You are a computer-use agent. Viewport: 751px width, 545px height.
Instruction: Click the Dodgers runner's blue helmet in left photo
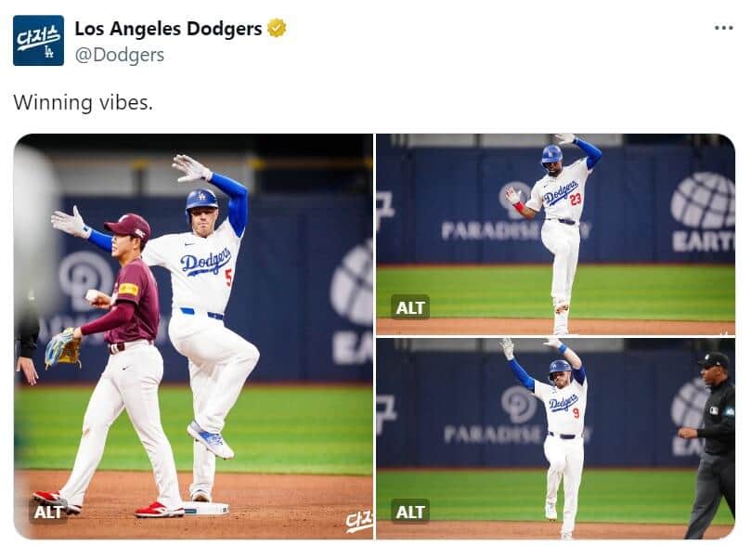coord(201,199)
